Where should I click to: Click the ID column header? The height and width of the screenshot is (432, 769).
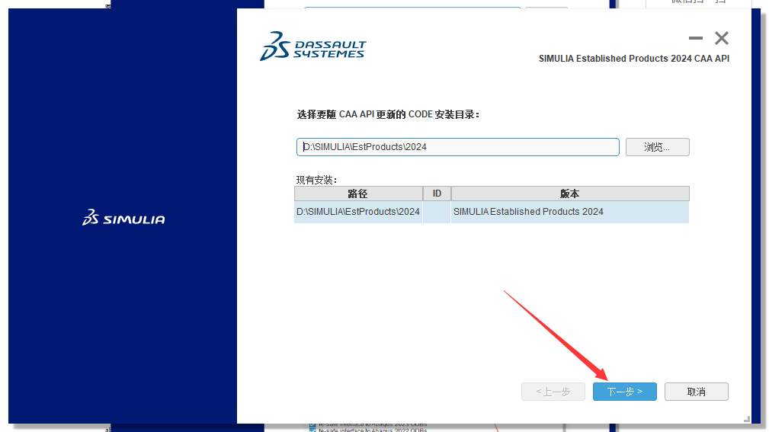[437, 194]
